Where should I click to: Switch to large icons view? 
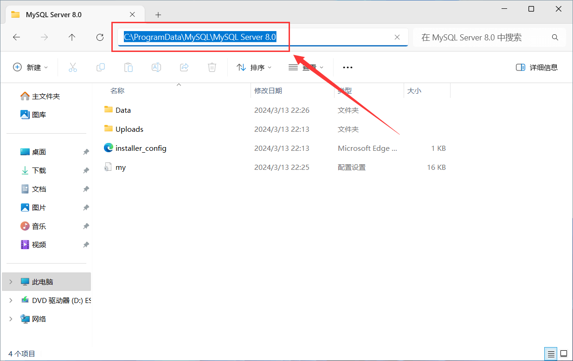[x=564, y=354]
